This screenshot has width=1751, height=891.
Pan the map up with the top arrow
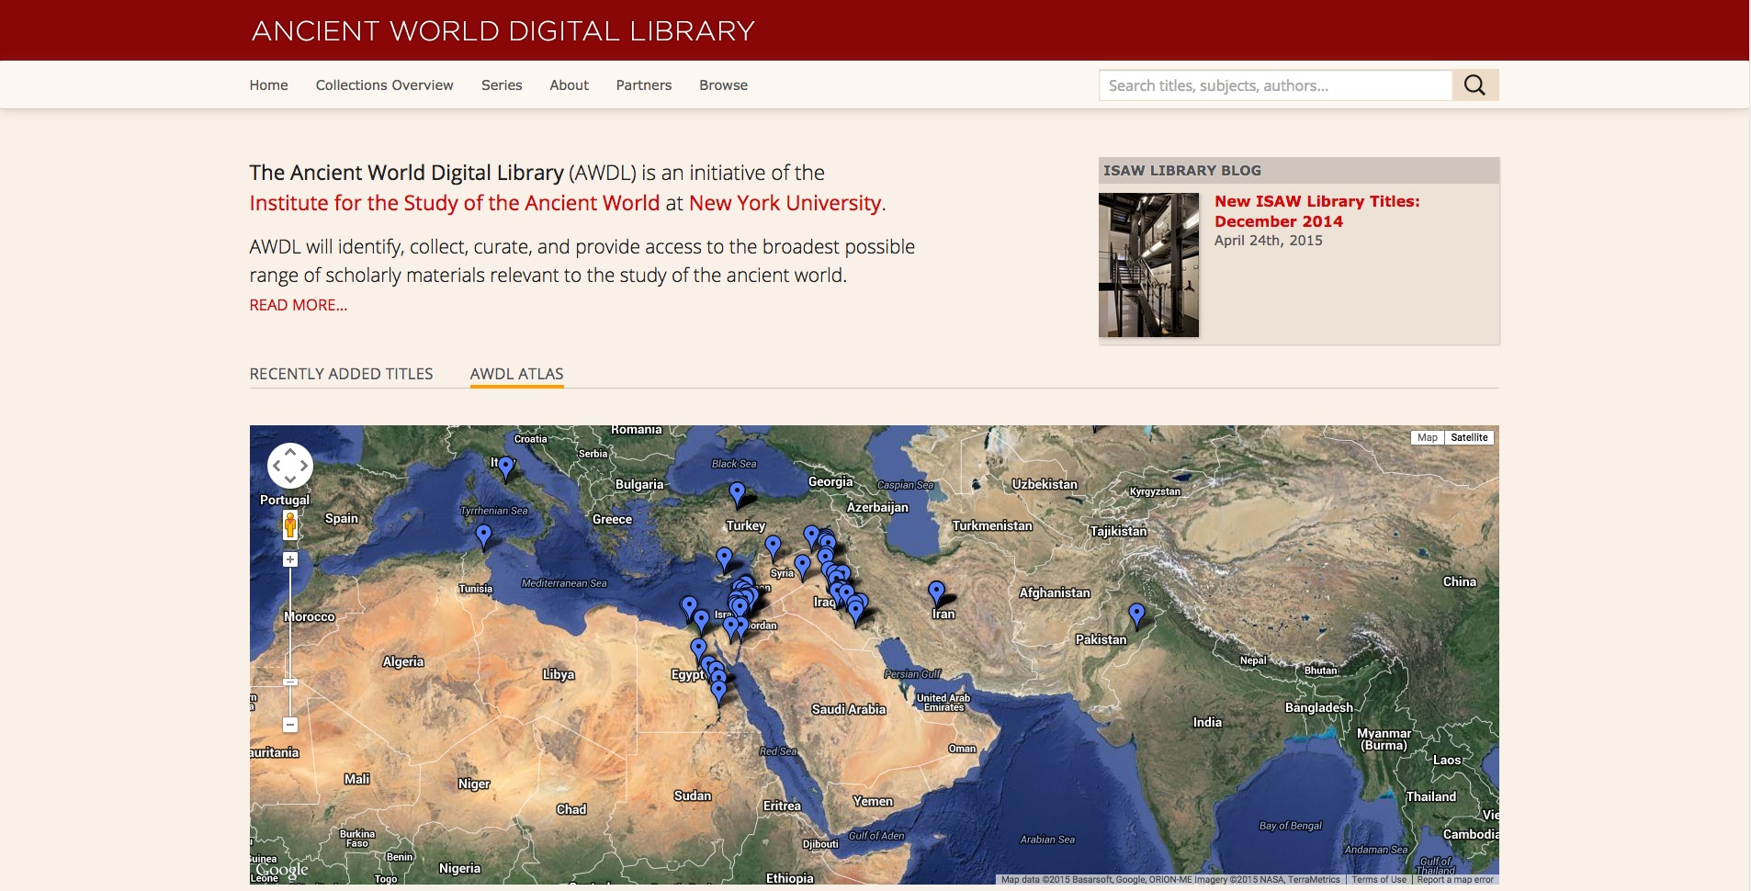click(290, 452)
